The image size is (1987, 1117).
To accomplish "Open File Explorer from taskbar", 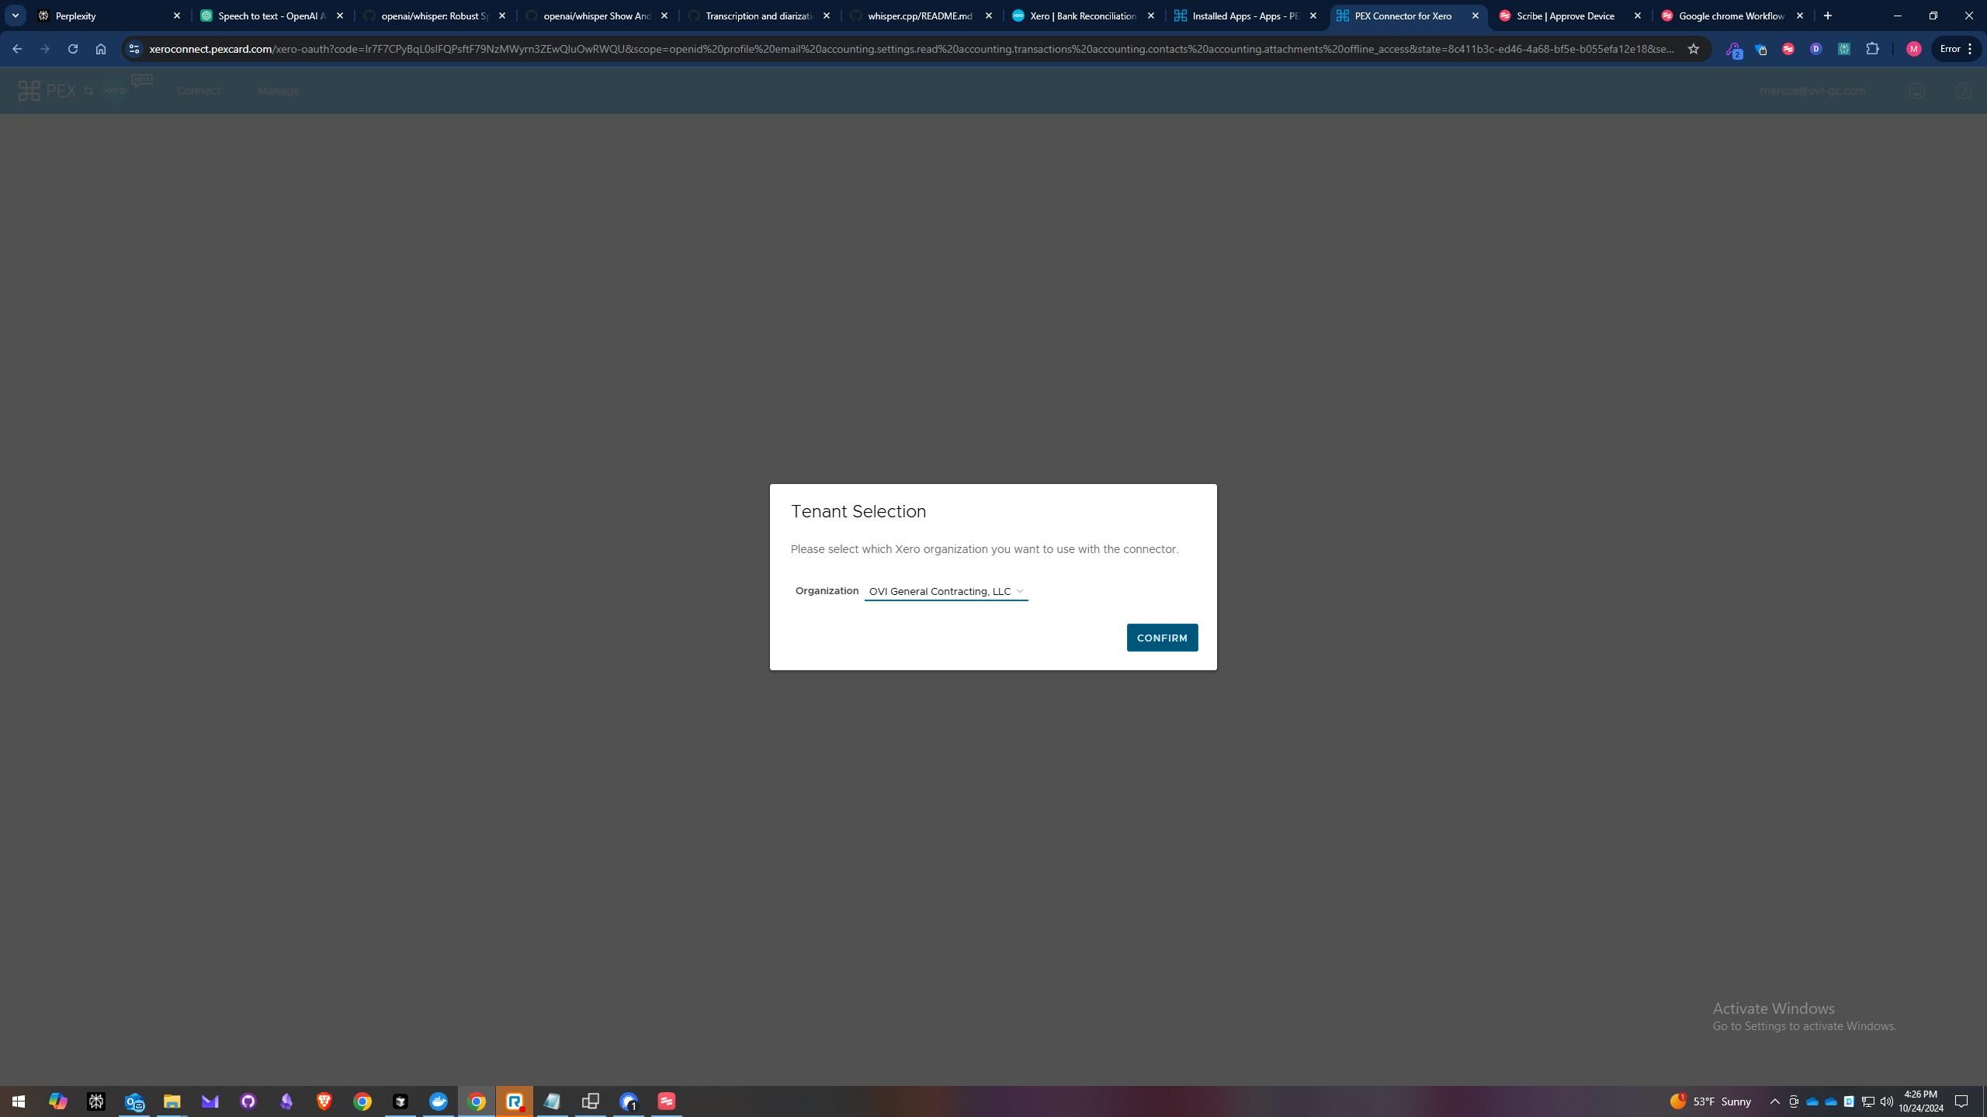I will (172, 1101).
